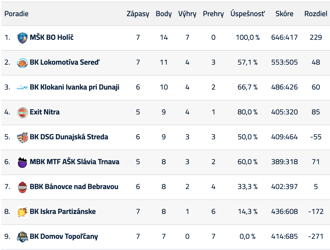This screenshot has width=330, height=250.
Task: Go to BK Domov Topoľčany team page
Action: click(x=64, y=237)
